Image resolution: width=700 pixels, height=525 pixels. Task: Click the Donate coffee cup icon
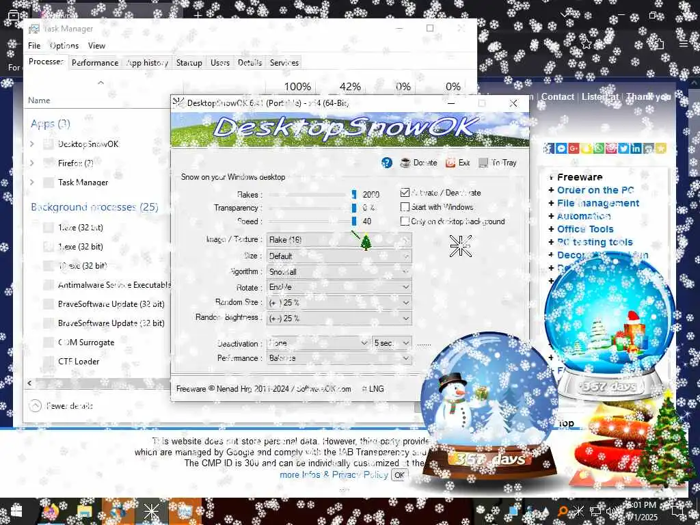click(405, 163)
